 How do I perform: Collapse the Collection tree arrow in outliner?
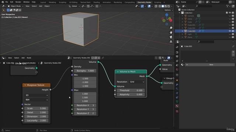click(x=179, y=13)
